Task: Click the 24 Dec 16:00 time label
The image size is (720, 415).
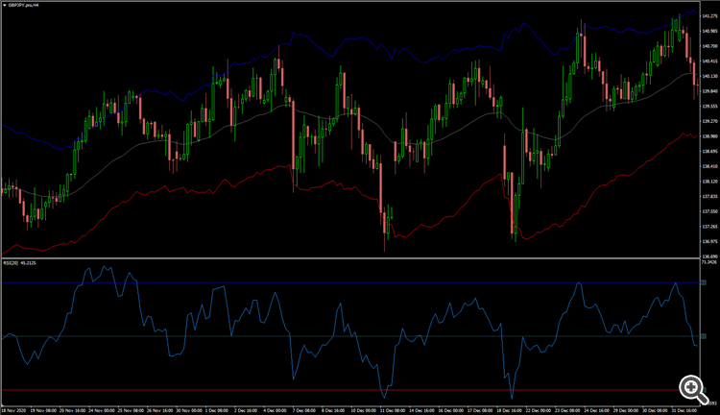Action: (597, 410)
